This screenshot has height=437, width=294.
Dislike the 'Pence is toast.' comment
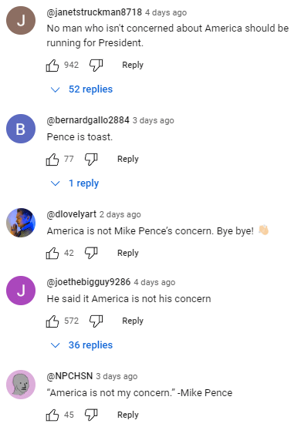click(91, 160)
